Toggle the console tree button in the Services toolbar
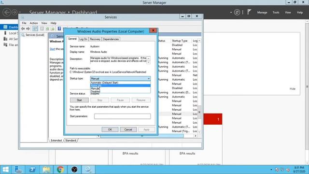Image resolution: width=309 pixels, height=174 pixels. point(35,29)
